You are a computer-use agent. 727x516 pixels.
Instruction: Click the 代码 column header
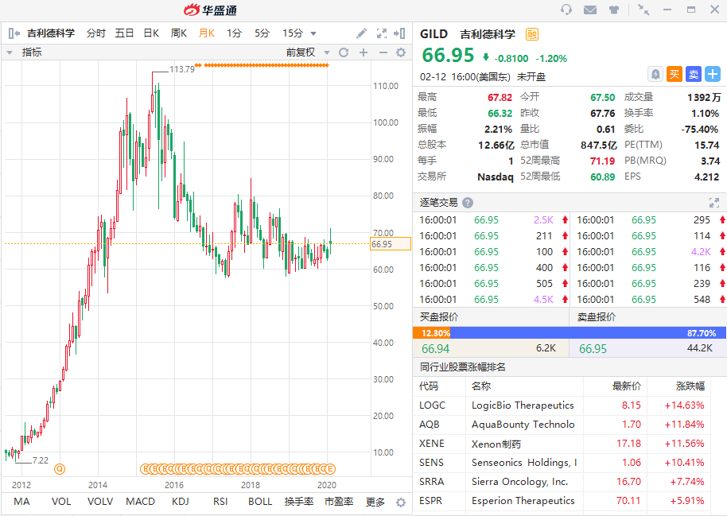click(429, 386)
